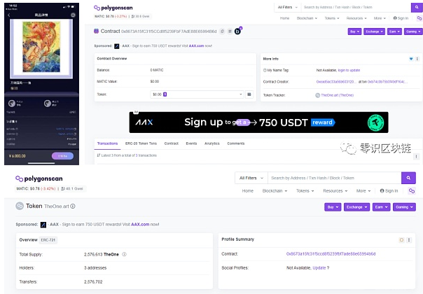Click token holdings view icon beside dropdown
423x294 pixels.
click(249, 94)
